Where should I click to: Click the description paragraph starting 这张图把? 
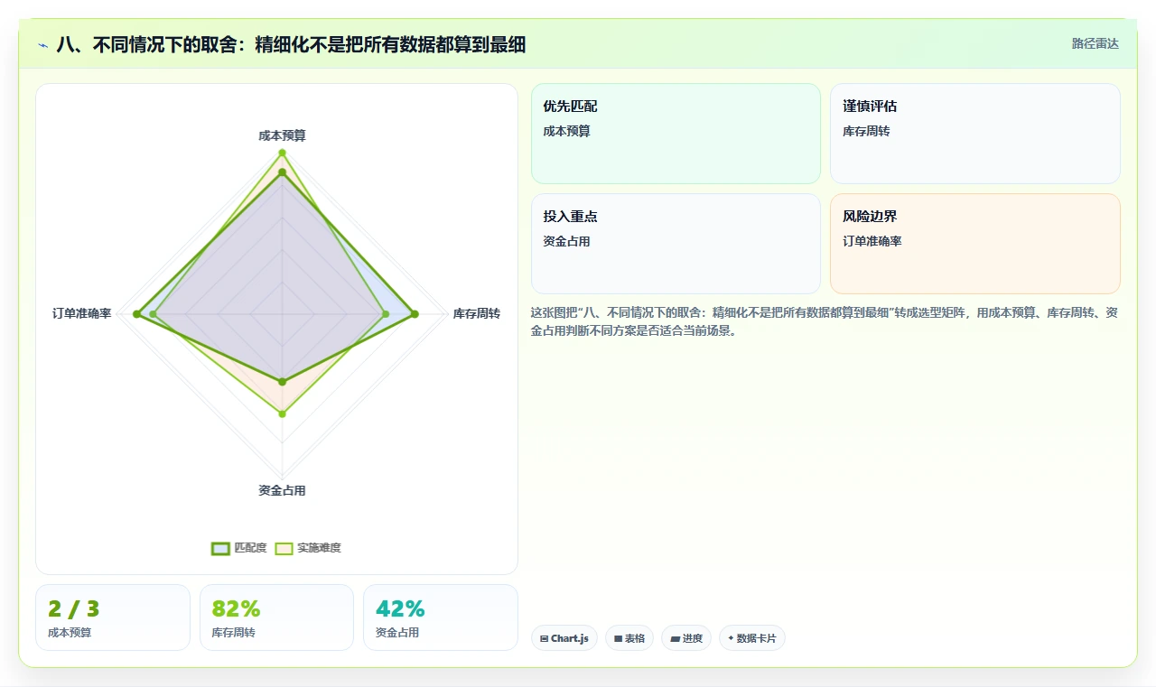click(x=825, y=321)
